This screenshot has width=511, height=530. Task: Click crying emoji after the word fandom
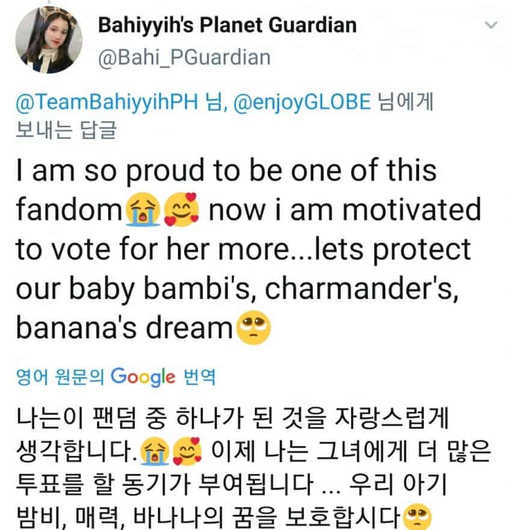tap(140, 211)
